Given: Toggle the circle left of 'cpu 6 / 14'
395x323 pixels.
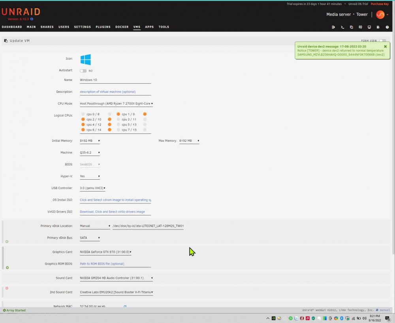Looking at the screenshot, I should [83, 130].
